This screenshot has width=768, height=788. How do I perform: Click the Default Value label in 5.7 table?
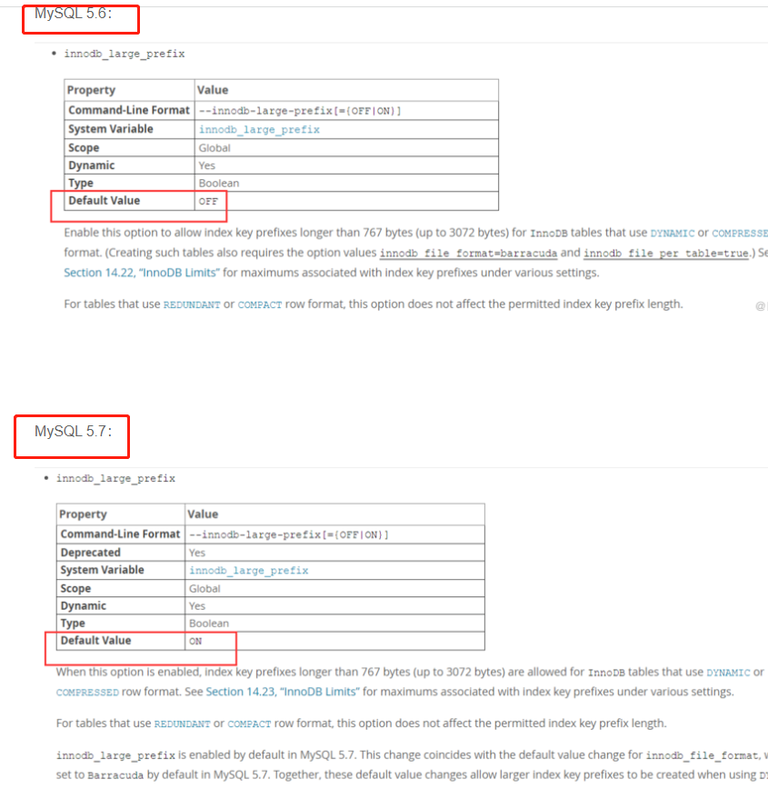tap(95, 640)
